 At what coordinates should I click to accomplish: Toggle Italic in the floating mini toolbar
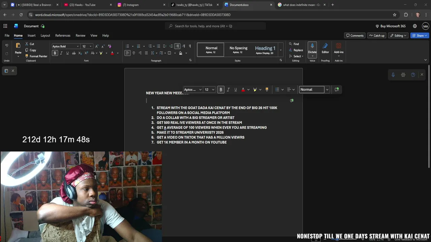click(x=228, y=89)
